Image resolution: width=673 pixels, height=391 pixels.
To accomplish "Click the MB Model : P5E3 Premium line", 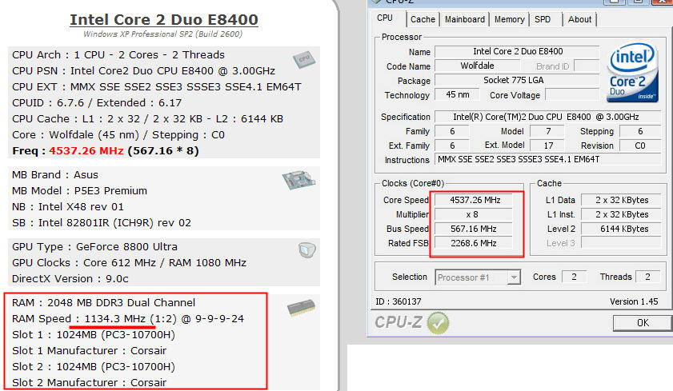I will [x=79, y=191].
